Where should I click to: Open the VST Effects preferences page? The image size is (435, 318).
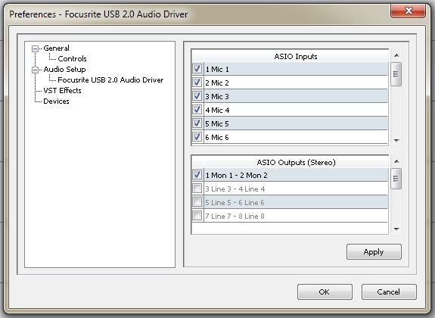click(x=63, y=91)
